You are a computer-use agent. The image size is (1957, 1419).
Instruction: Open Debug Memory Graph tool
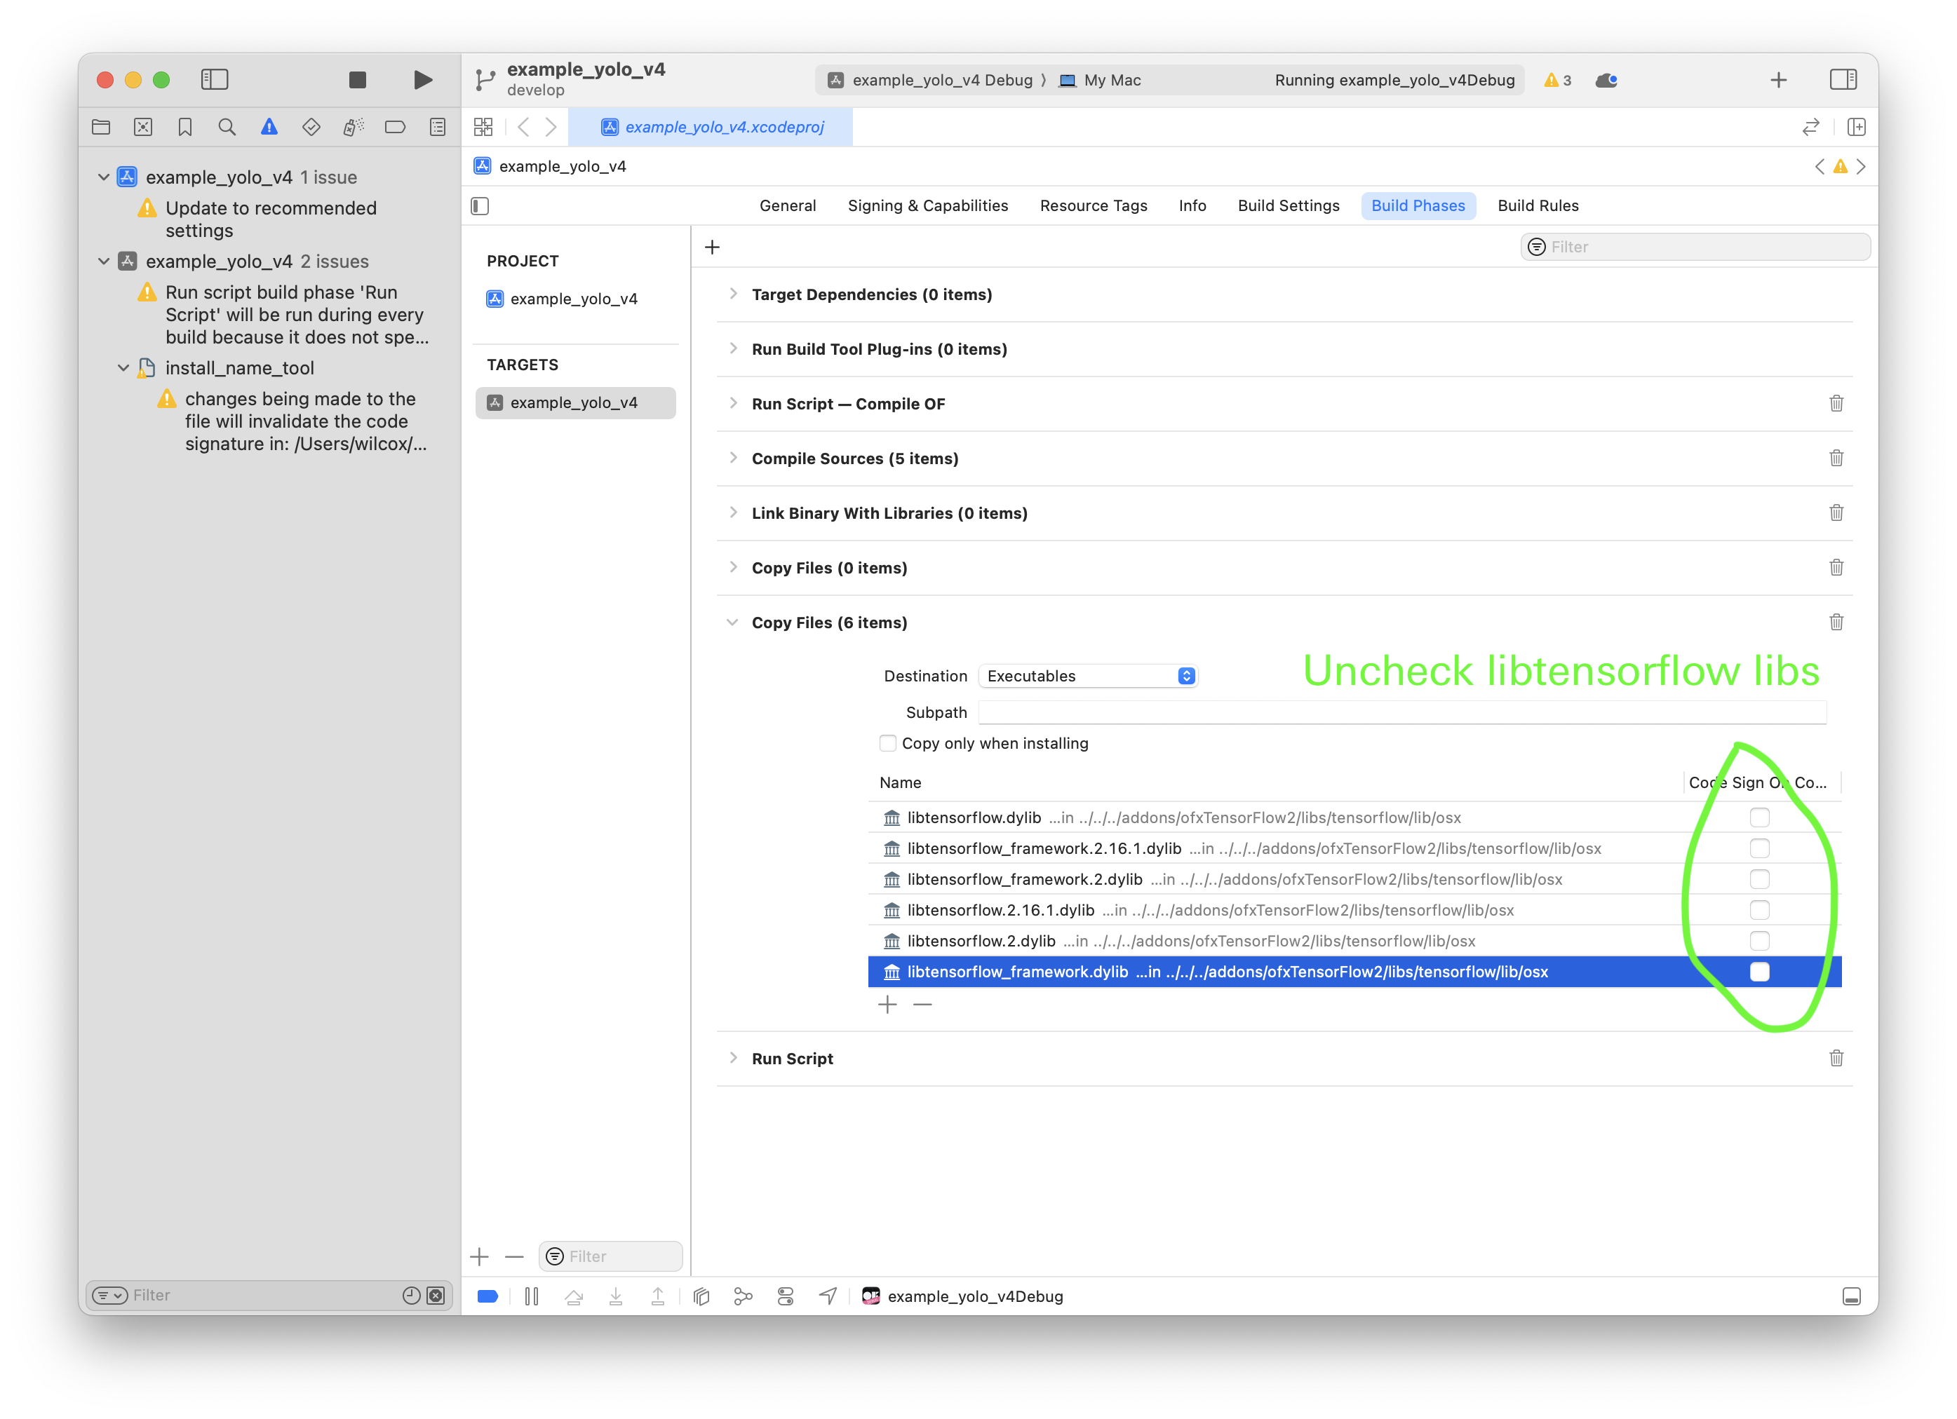743,1296
